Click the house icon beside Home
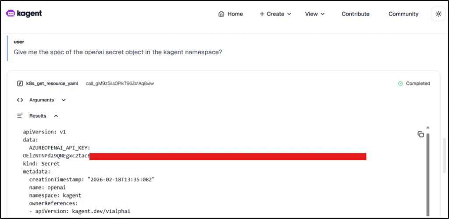The image size is (449, 219). (x=221, y=14)
